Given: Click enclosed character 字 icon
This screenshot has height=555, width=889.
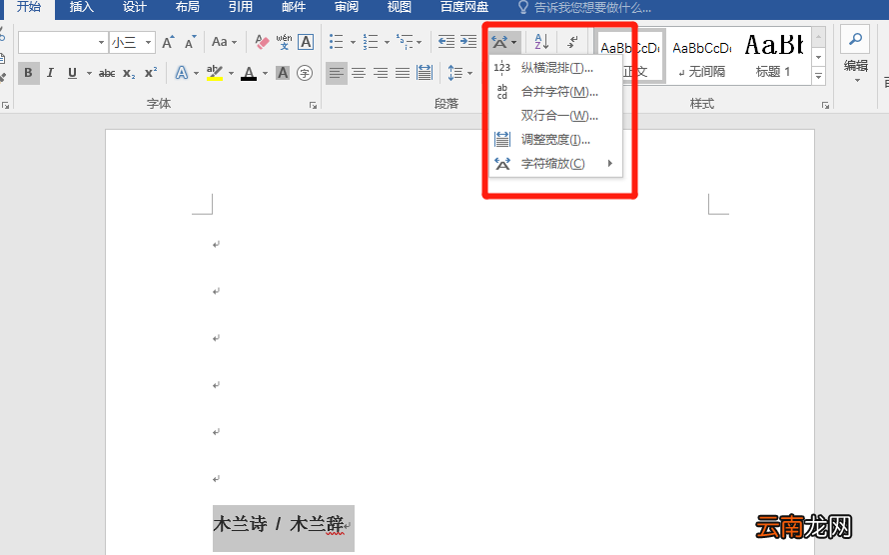Looking at the screenshot, I should pos(305,73).
